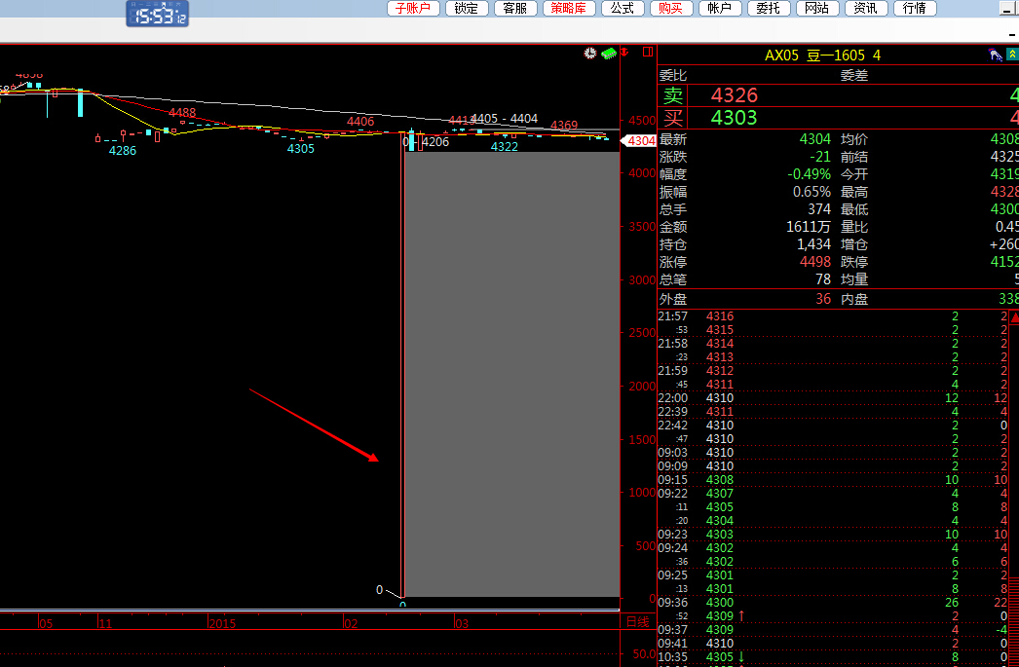1019x667 pixels.
Task: Open the 策略库 menu
Action: [x=569, y=8]
